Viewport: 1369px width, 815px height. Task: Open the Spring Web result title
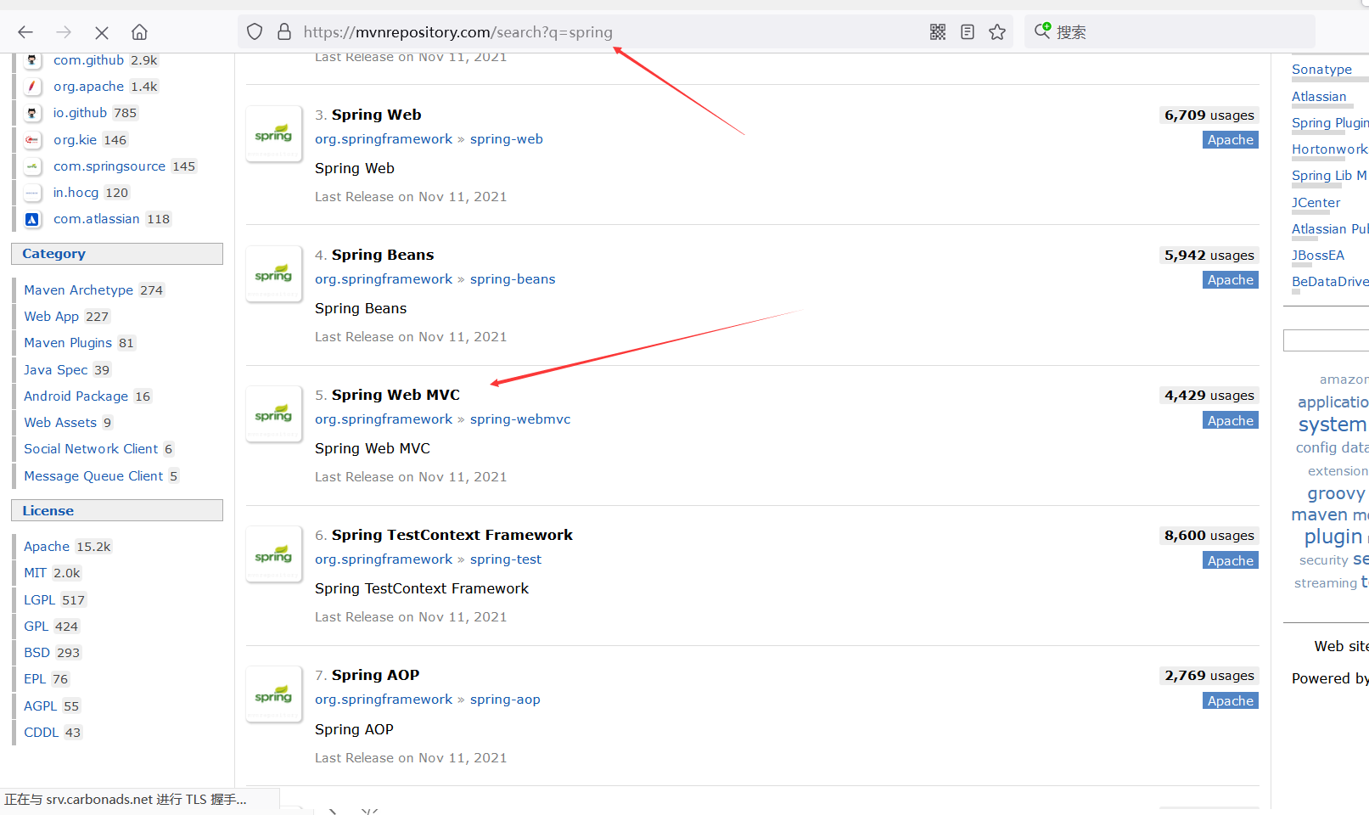click(x=376, y=115)
